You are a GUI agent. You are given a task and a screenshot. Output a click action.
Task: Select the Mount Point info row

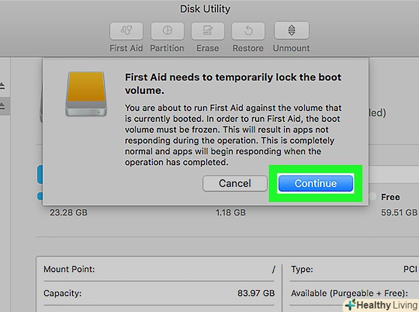click(x=159, y=269)
